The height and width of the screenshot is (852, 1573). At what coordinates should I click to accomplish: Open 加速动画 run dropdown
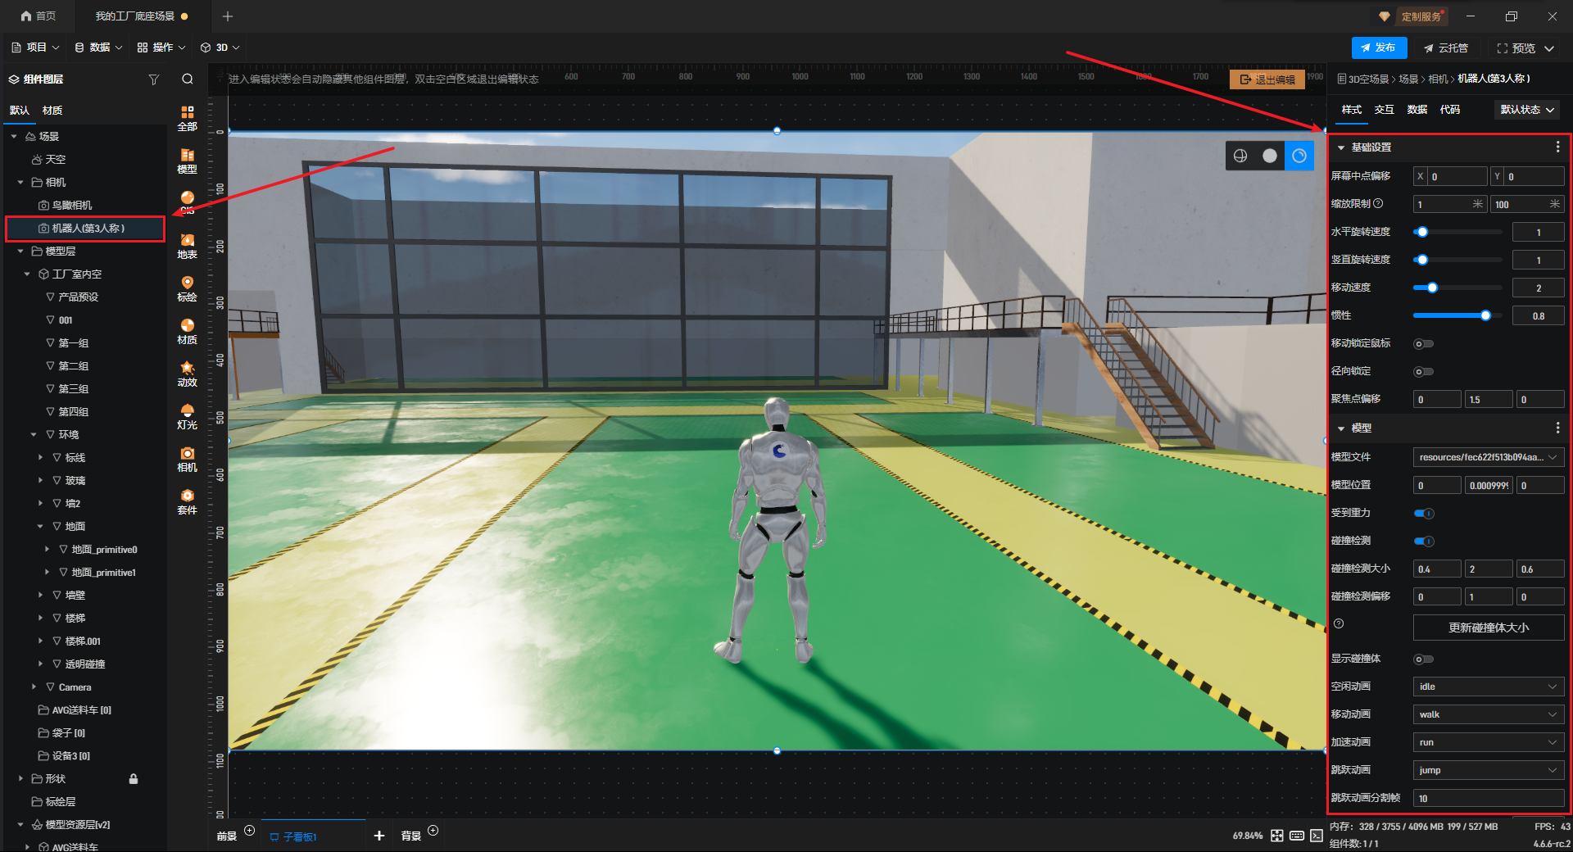coord(1489,742)
